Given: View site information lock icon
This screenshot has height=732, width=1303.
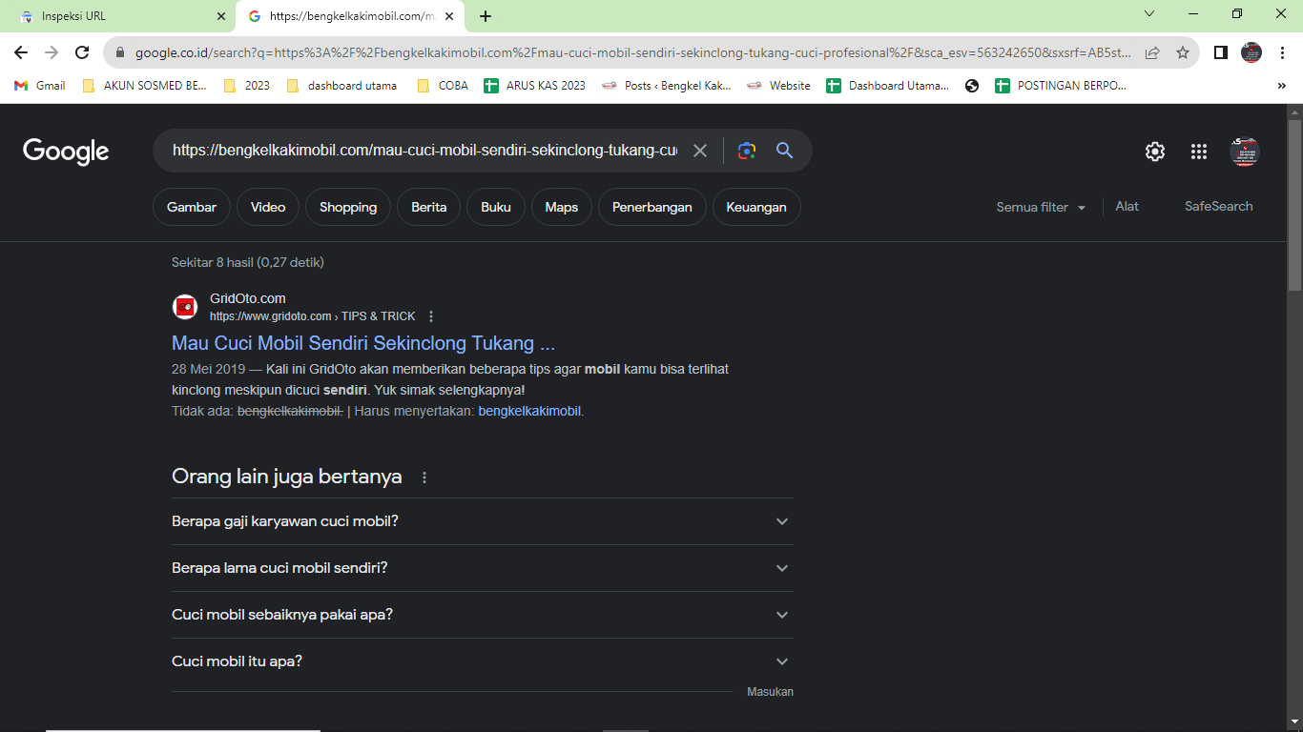Looking at the screenshot, I should (120, 53).
